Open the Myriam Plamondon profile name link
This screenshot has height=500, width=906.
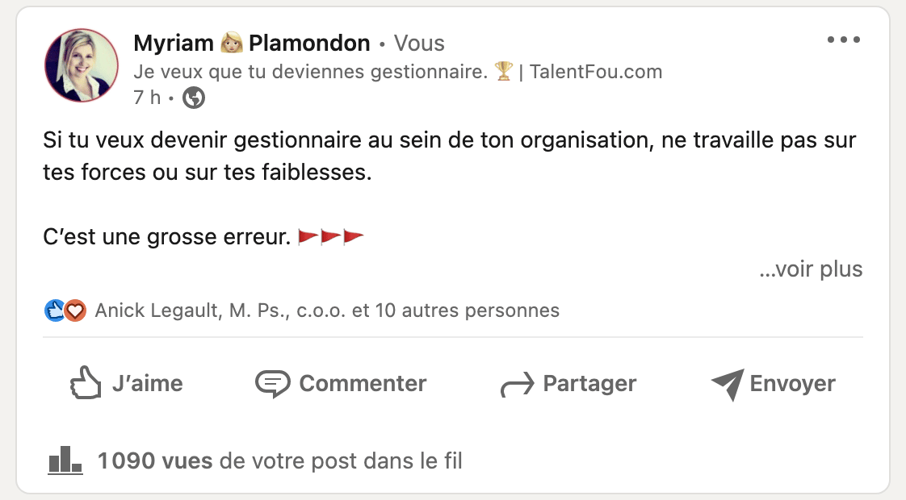click(x=252, y=44)
